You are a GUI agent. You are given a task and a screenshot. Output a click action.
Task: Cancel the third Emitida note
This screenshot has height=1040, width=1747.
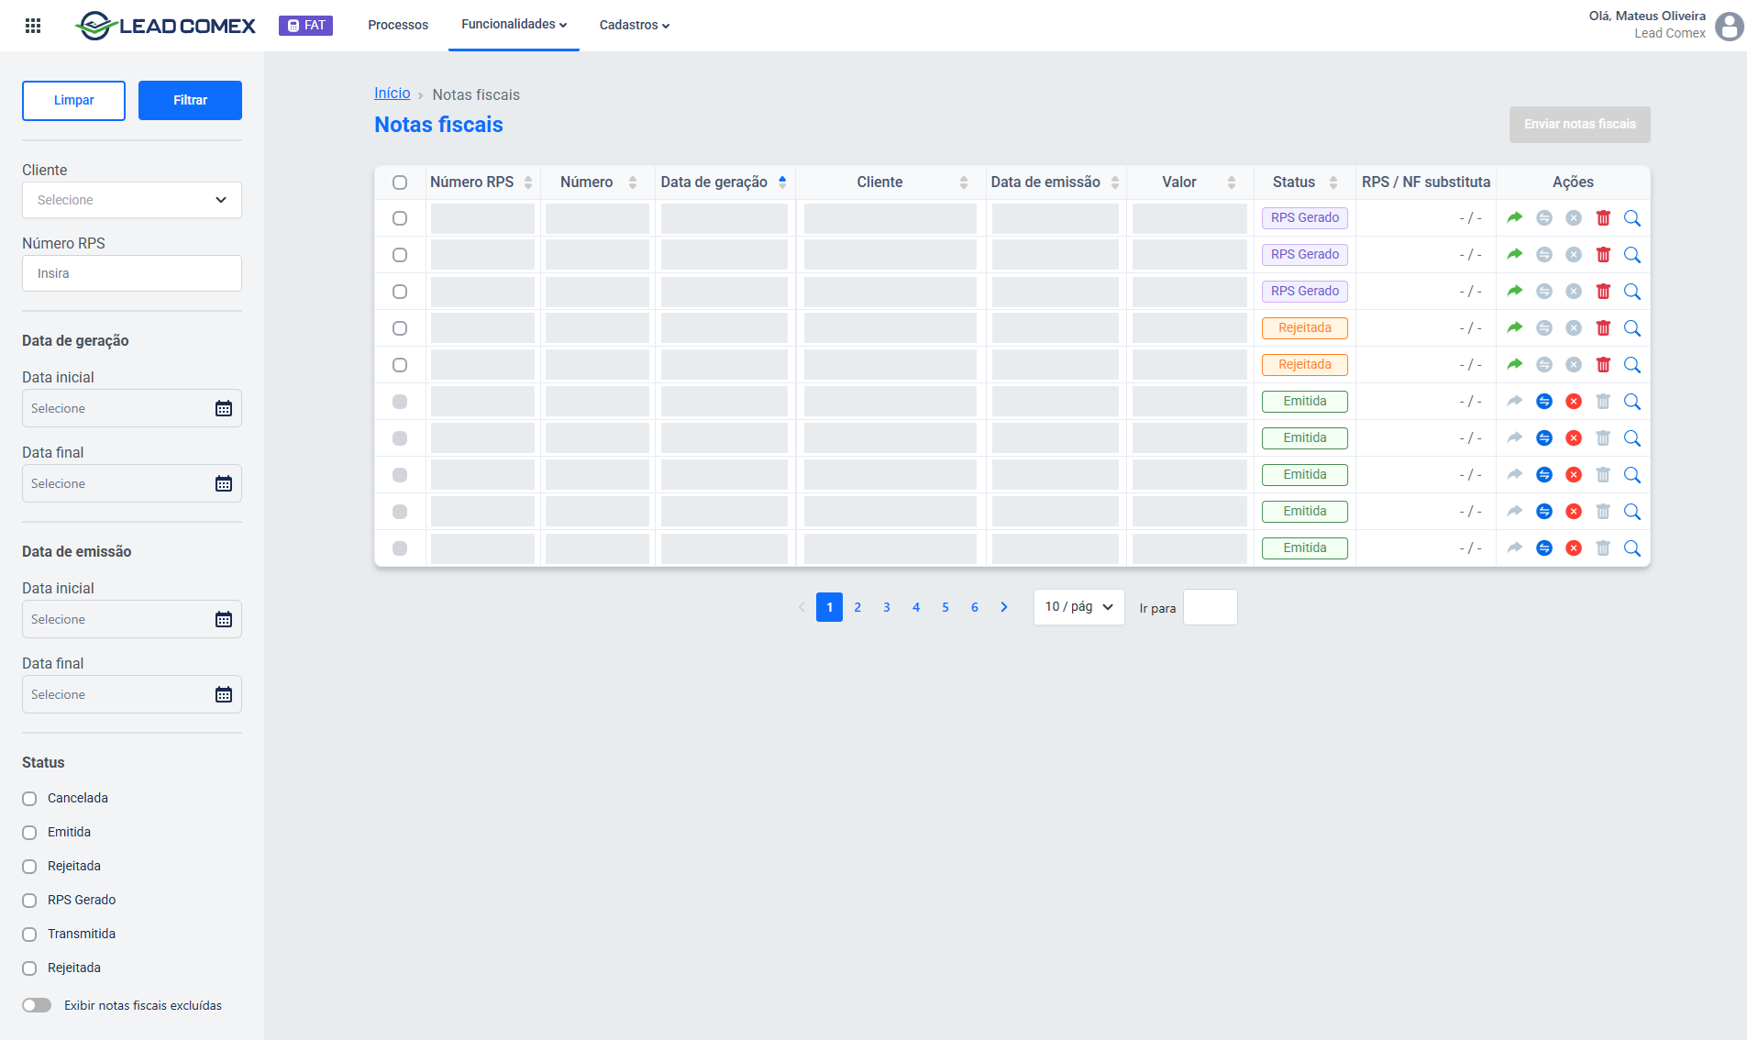1574,475
